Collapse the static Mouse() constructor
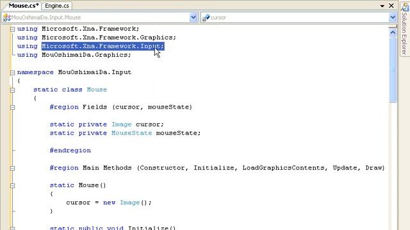 point(12,186)
